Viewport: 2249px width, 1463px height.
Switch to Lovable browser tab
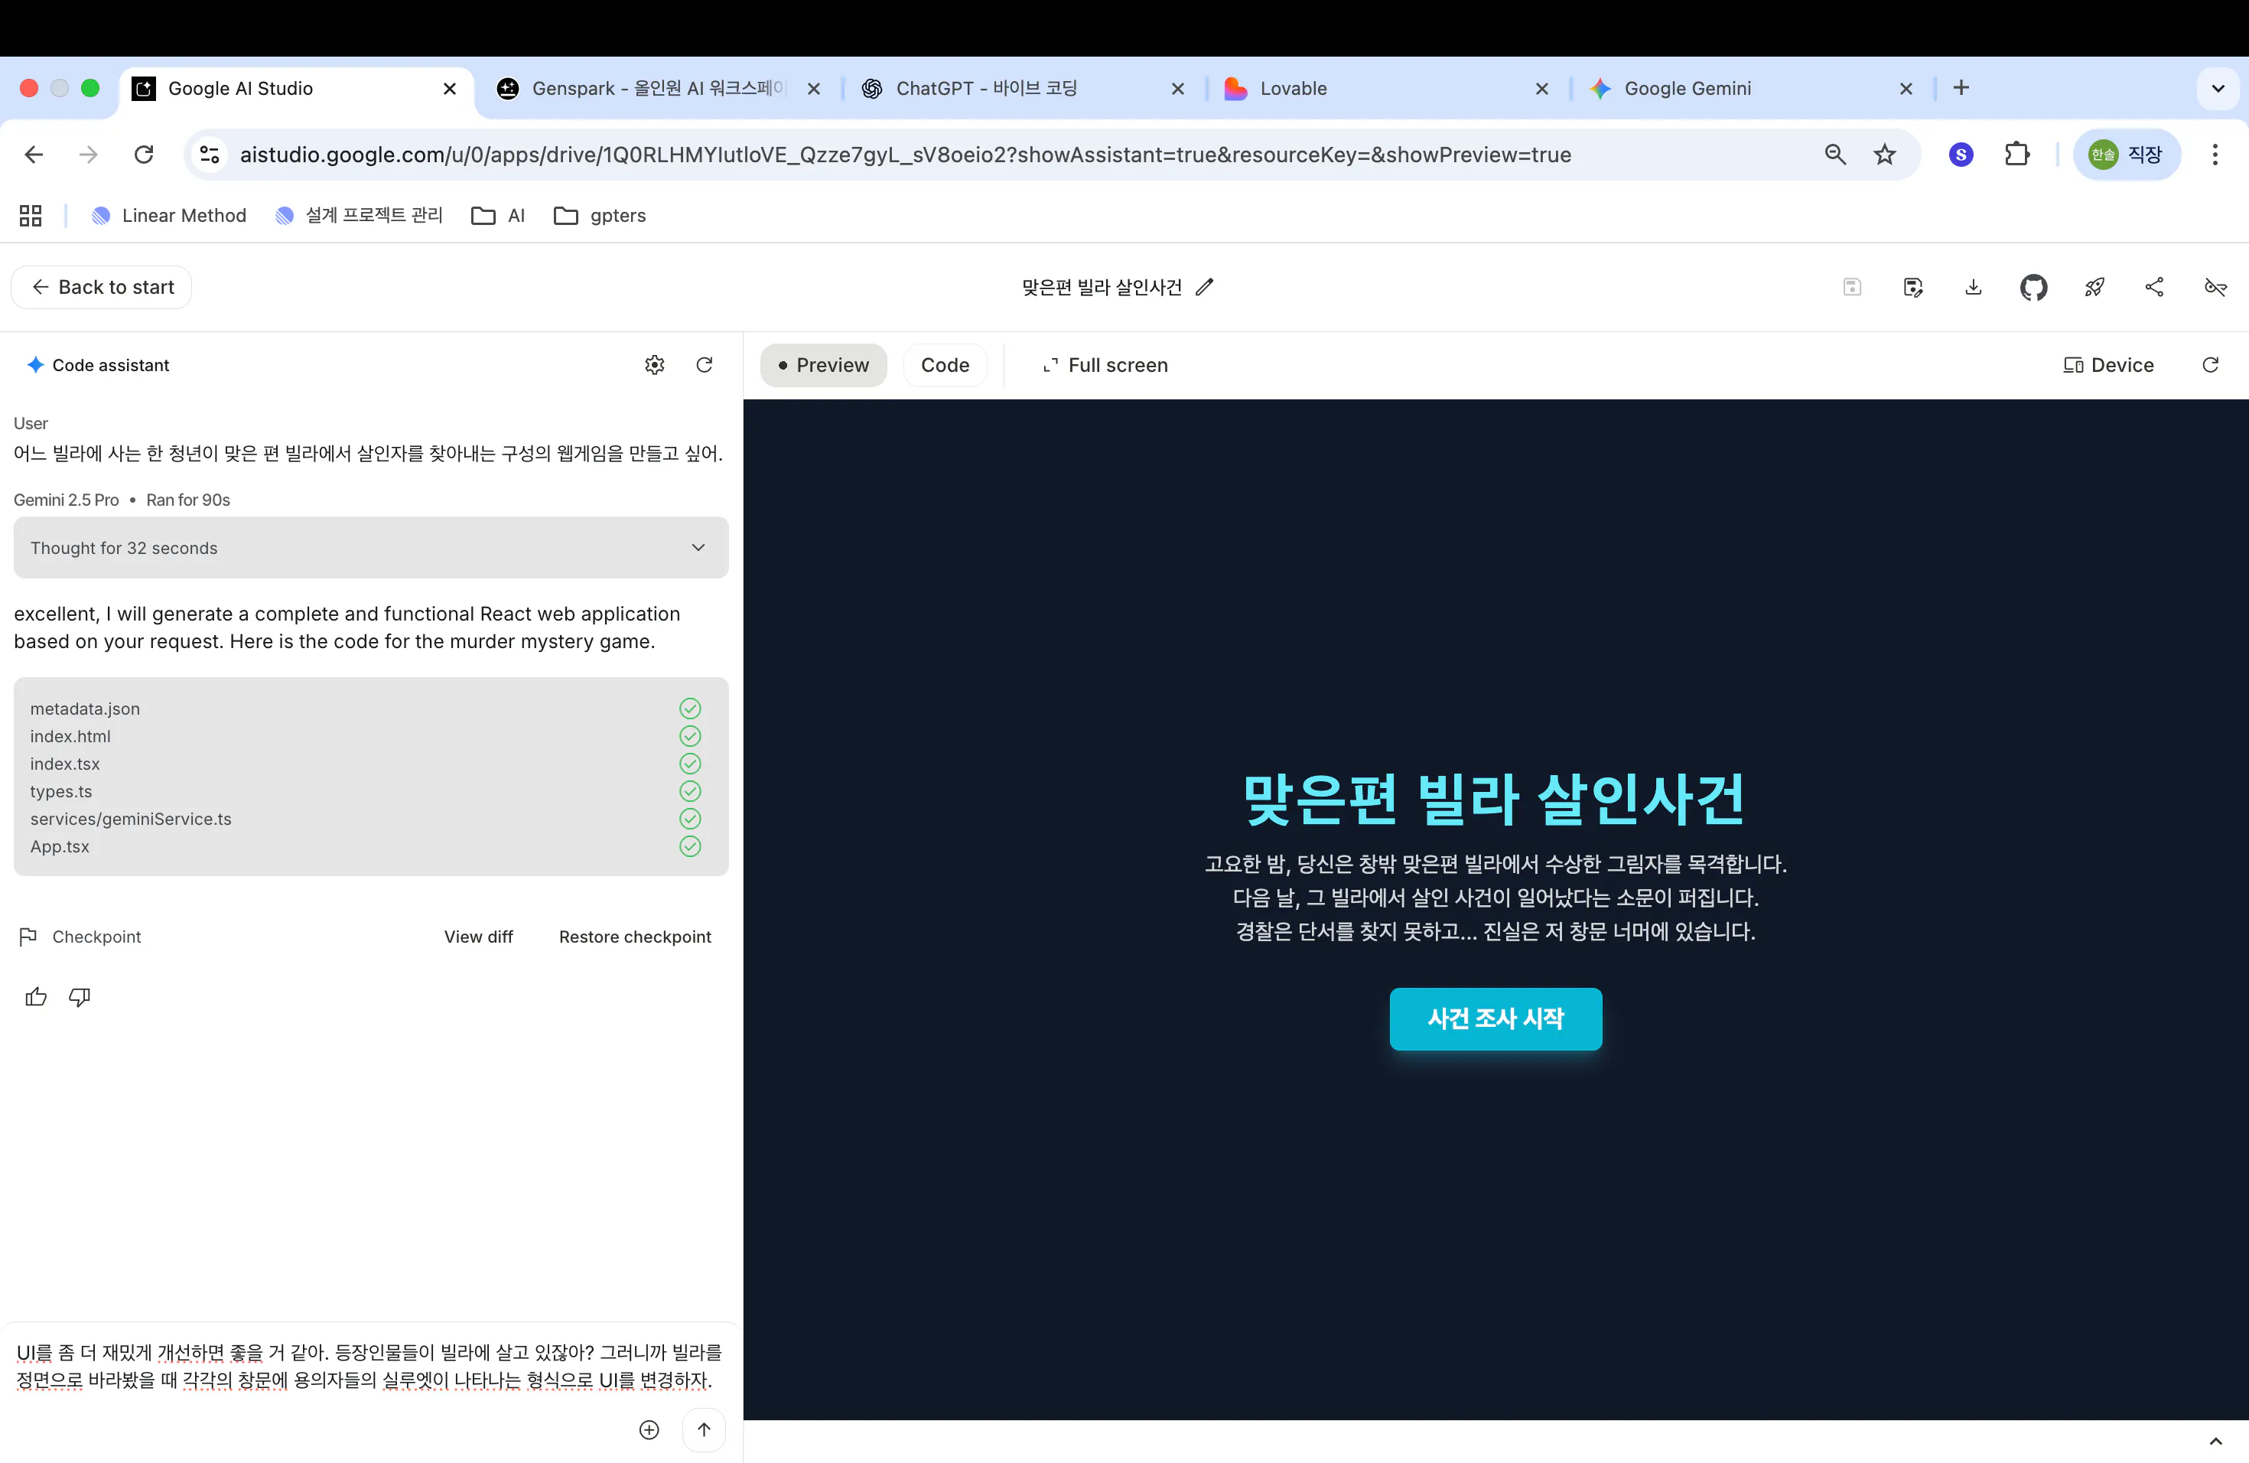1385,88
